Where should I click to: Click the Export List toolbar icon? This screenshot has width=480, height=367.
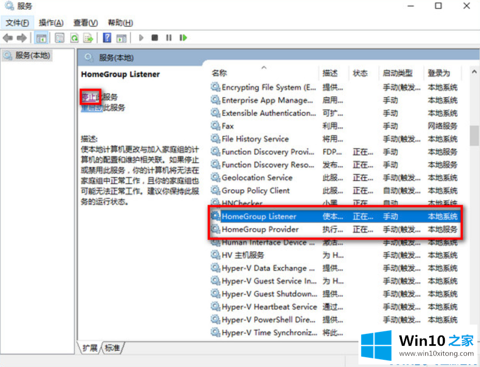tap(88, 38)
